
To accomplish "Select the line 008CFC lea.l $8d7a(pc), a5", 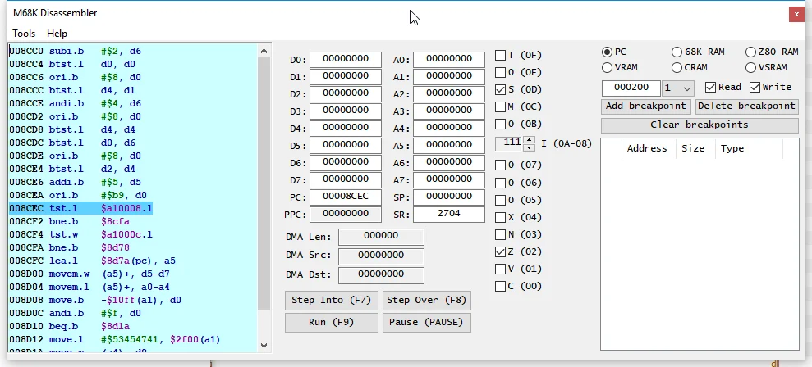I will tap(92, 261).
